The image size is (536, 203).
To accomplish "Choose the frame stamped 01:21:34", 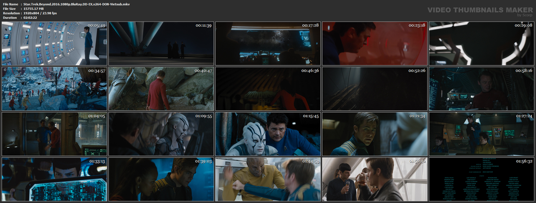I will pyautogui.click(x=375, y=134).
